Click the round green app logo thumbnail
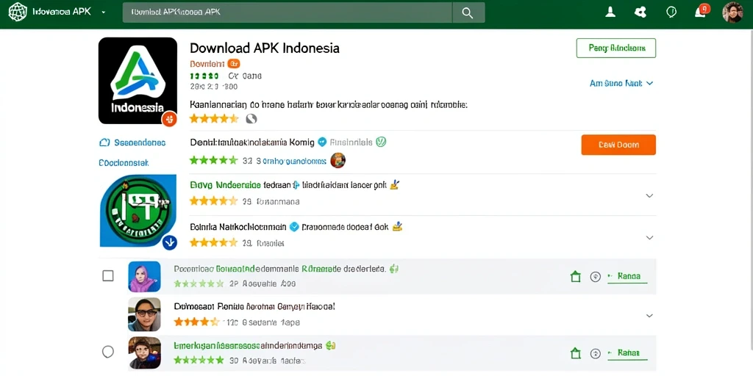Screen dimensions: 753x376 tap(138, 211)
